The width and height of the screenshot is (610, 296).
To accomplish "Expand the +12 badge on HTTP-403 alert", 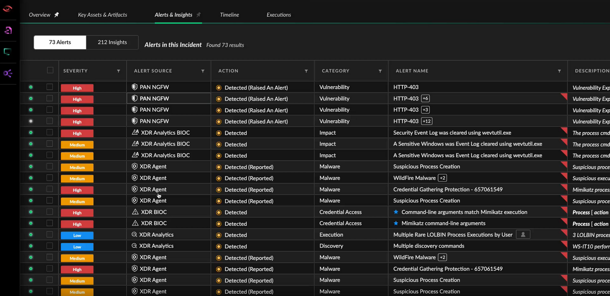I will pyautogui.click(x=427, y=121).
